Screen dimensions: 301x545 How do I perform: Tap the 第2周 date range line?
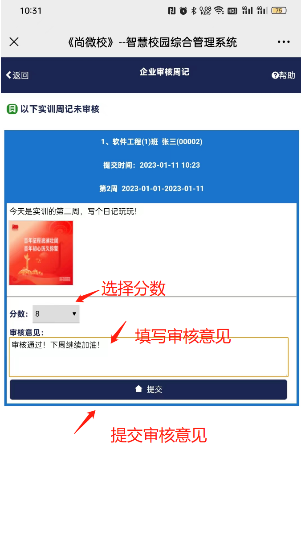(x=151, y=189)
